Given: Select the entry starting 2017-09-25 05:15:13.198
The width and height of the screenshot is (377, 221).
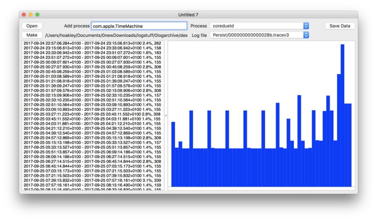Looking at the screenshot, I should (92, 143).
